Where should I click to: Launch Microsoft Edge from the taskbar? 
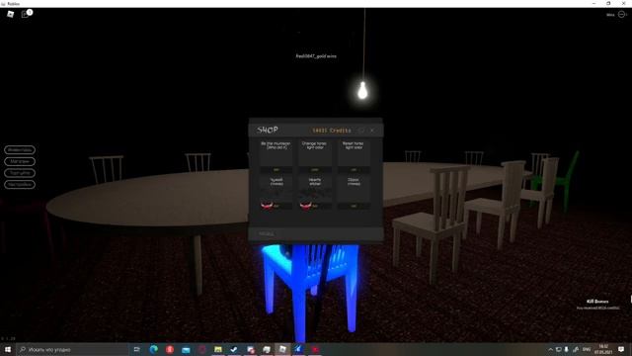[x=154, y=349]
